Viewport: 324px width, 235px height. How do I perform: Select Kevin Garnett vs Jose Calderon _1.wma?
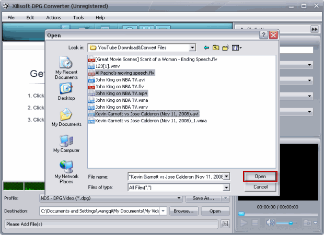[147, 121]
